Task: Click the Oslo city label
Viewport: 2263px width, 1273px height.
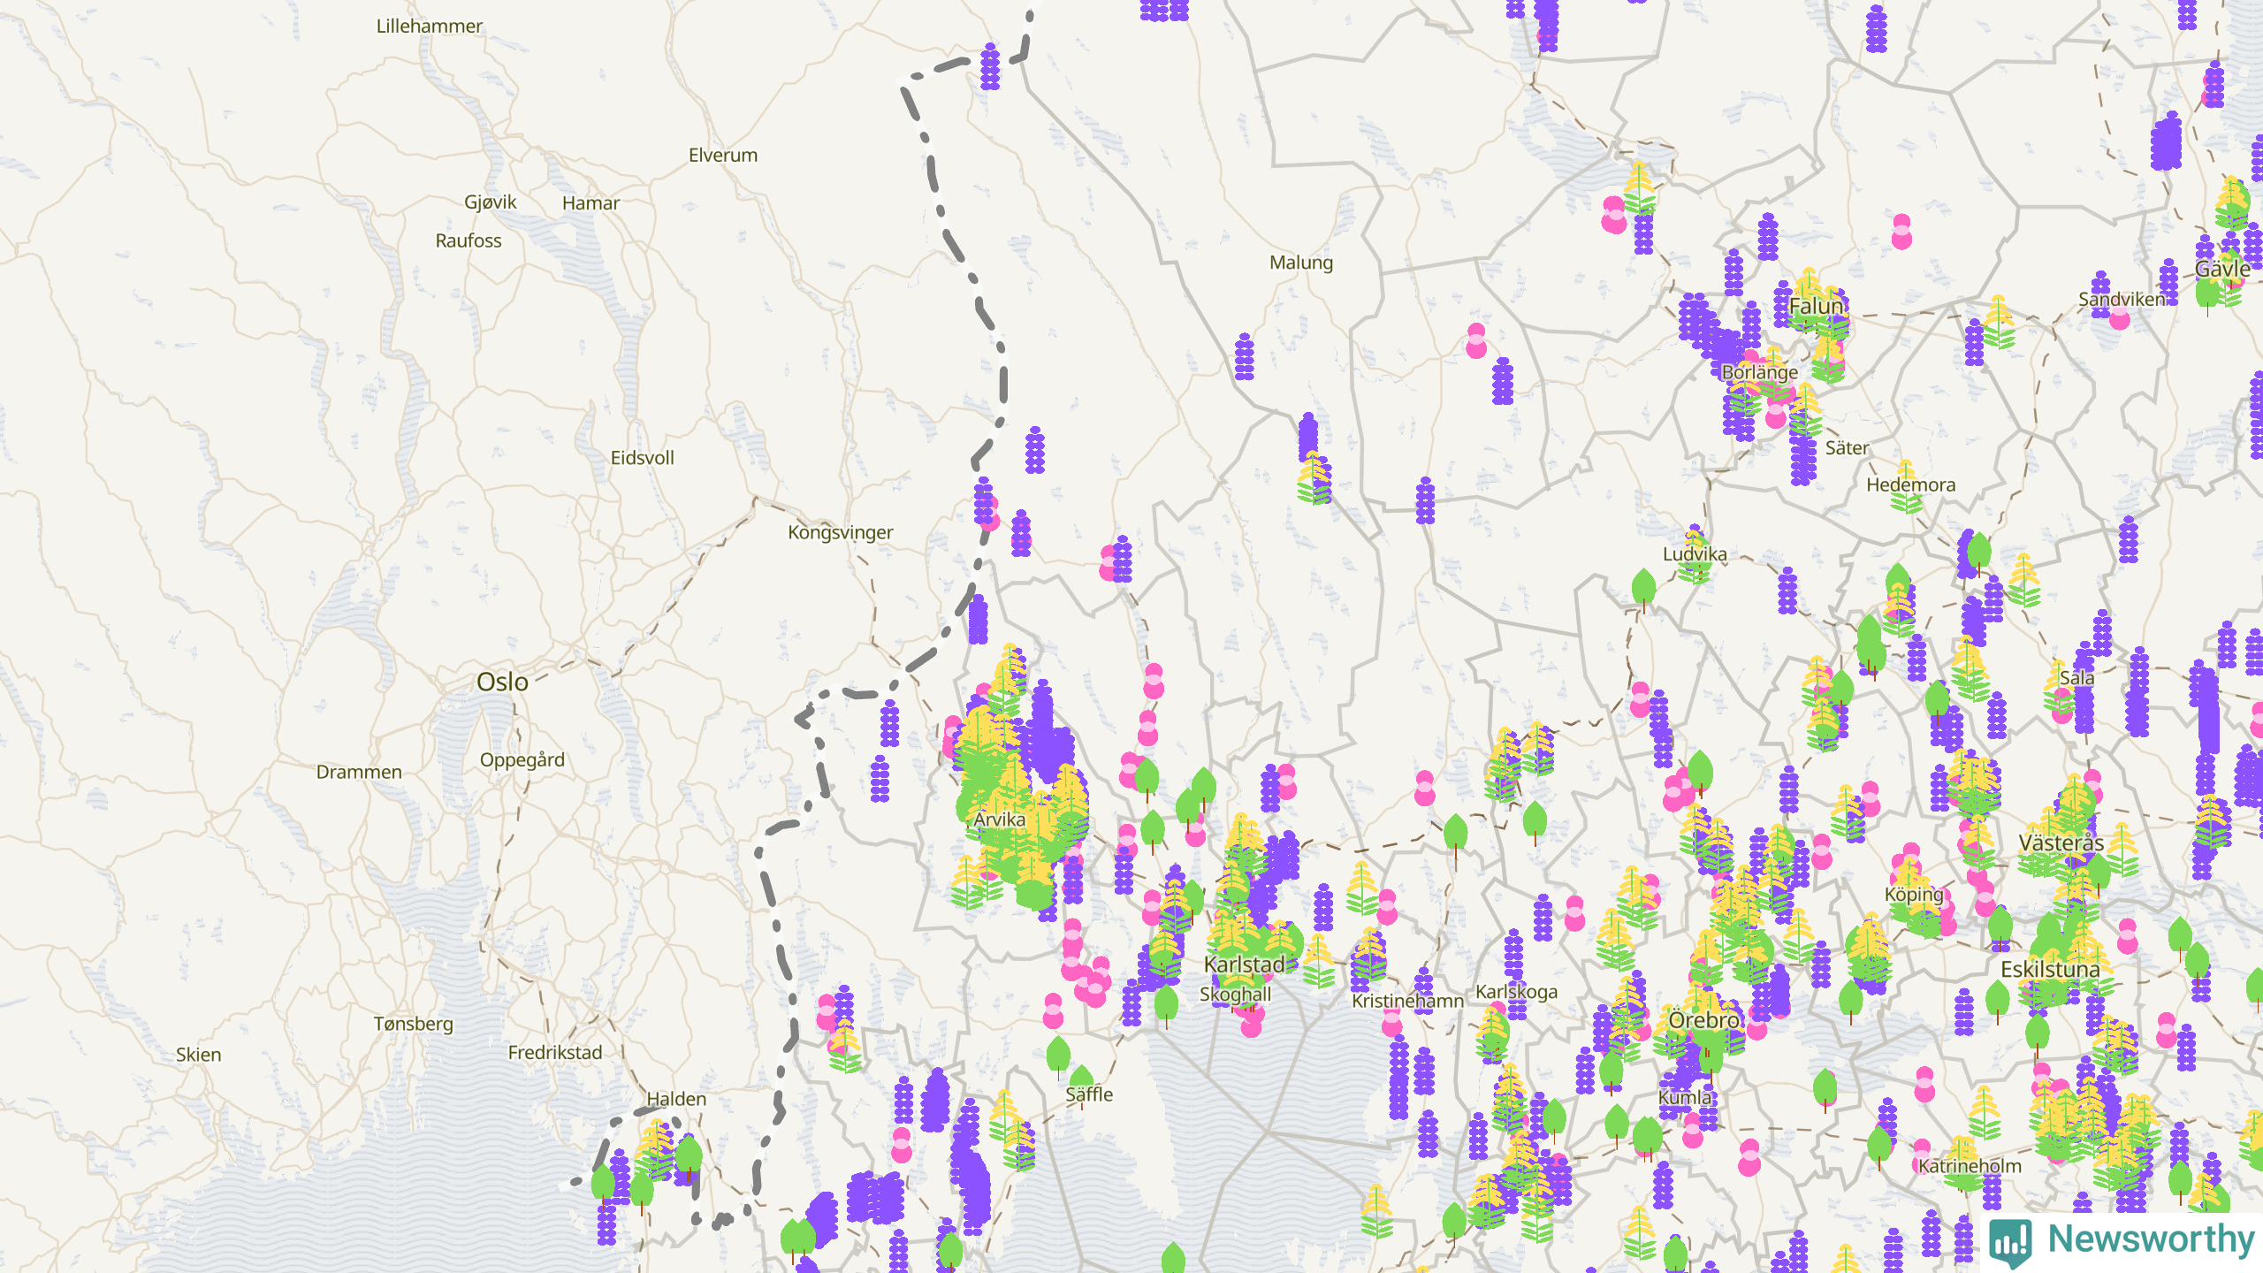Action: coord(502,682)
